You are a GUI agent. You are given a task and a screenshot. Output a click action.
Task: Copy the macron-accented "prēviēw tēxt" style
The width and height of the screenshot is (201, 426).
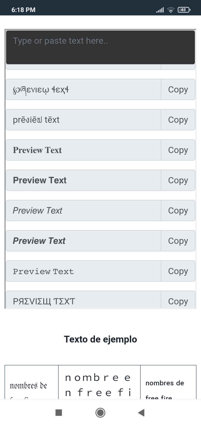[178, 120]
